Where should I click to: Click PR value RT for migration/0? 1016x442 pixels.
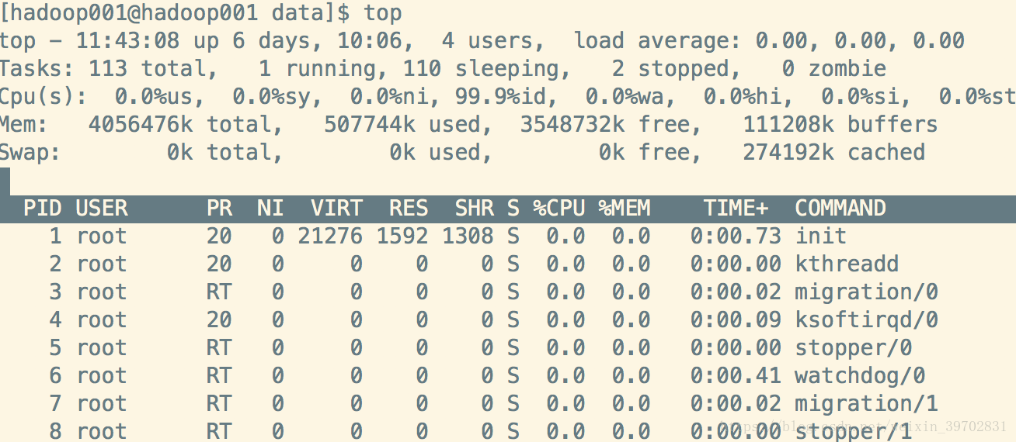219,292
